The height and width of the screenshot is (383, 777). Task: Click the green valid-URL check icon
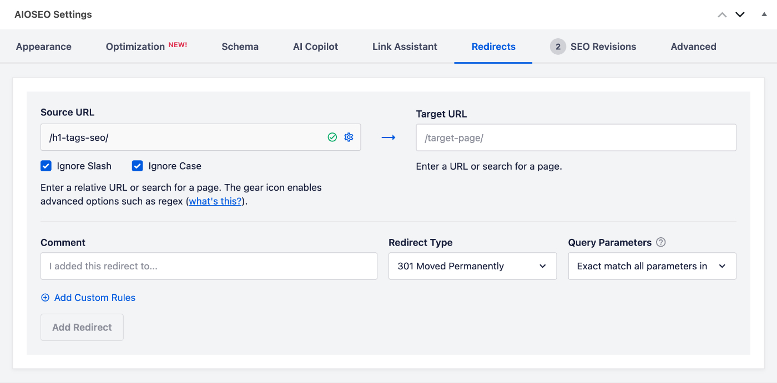click(332, 137)
